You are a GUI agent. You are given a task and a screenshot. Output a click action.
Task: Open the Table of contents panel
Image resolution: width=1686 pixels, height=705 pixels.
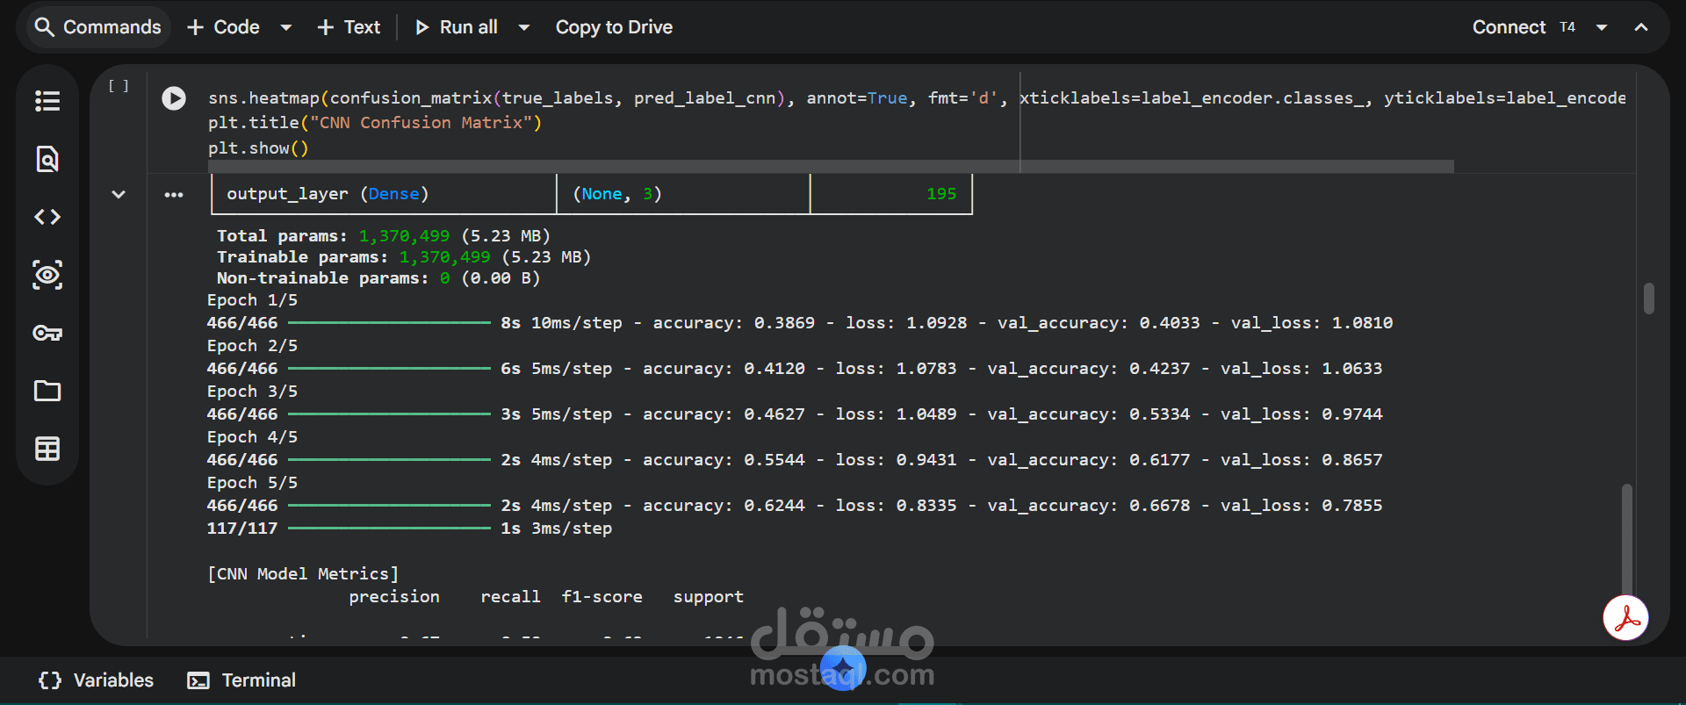[x=47, y=101]
